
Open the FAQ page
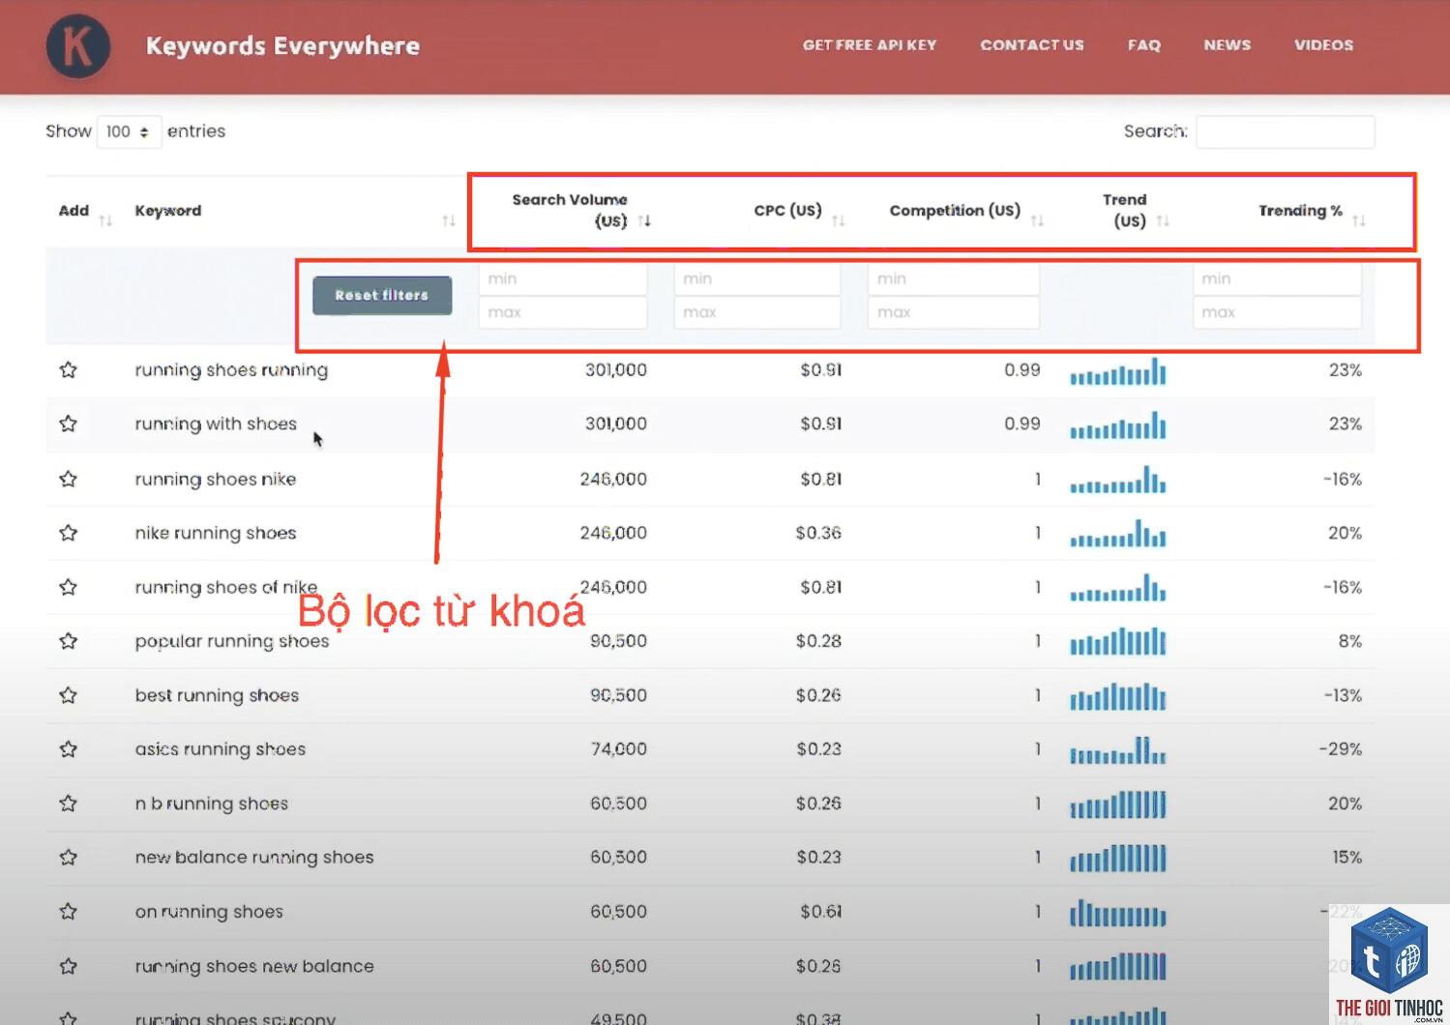[1144, 45]
